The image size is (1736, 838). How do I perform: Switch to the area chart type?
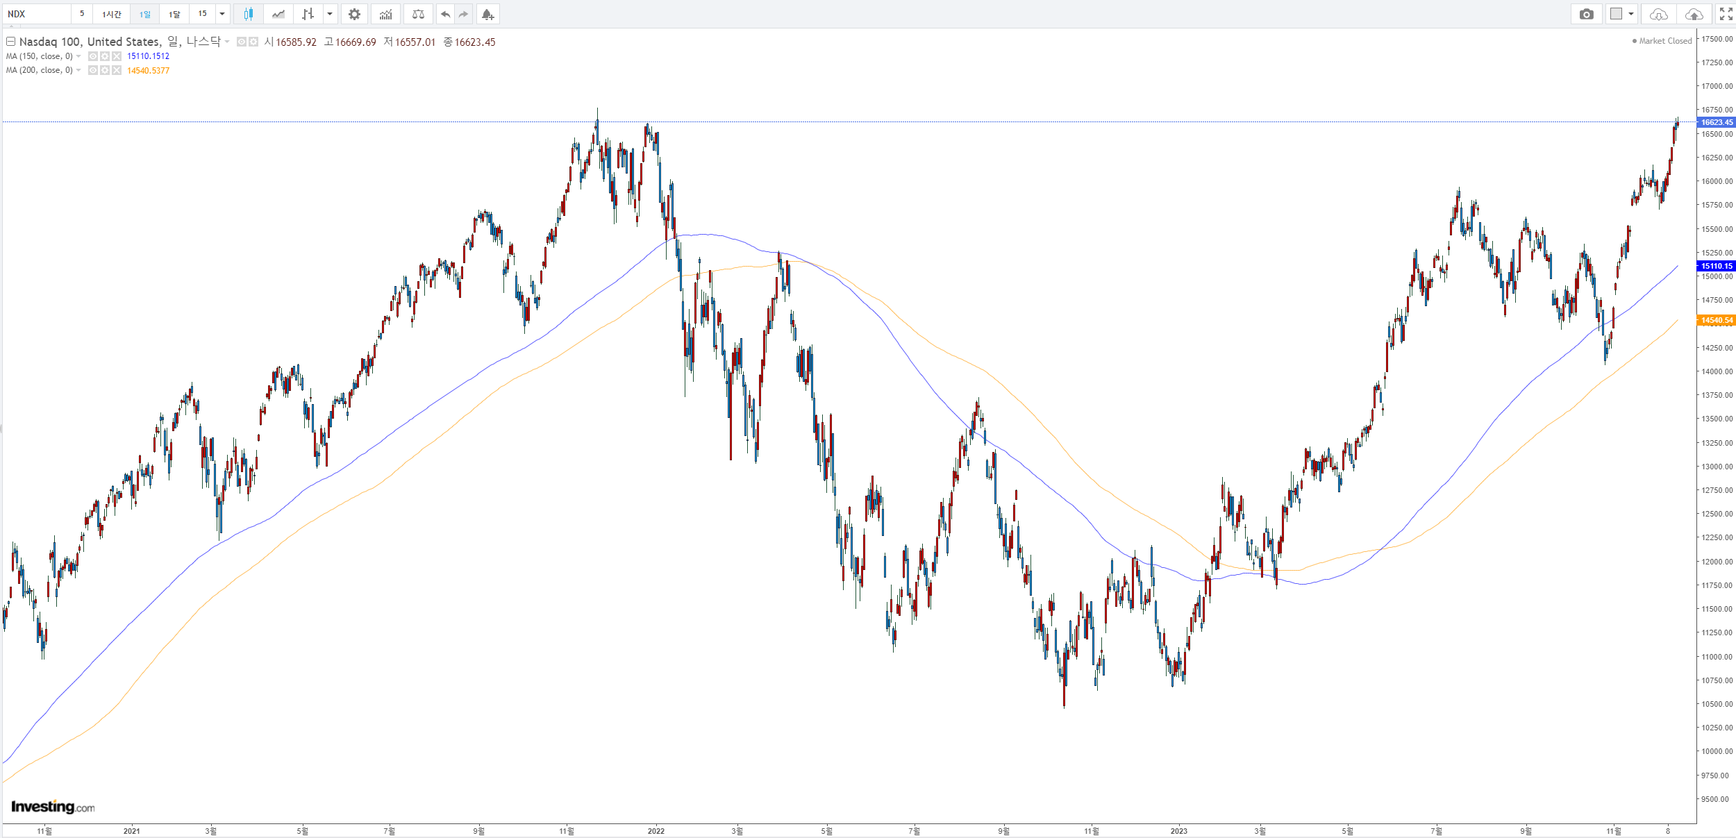click(278, 14)
